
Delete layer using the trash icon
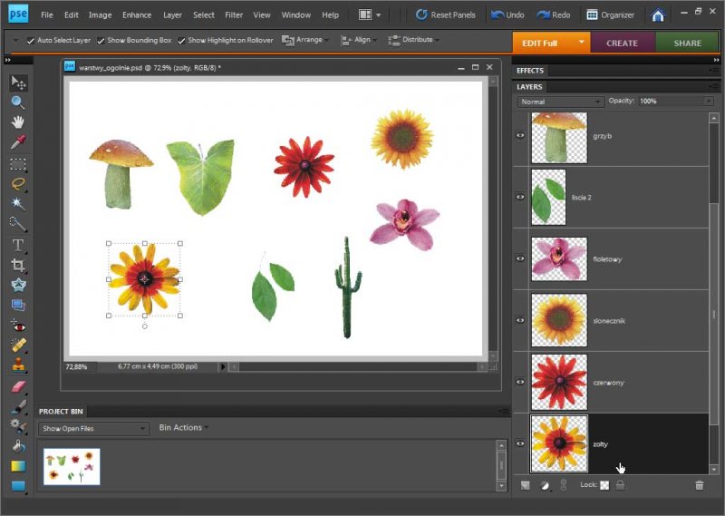click(x=699, y=486)
